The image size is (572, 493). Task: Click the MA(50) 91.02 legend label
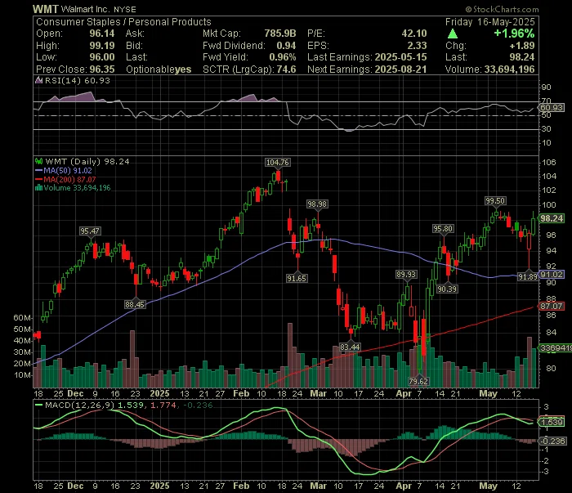click(x=68, y=170)
